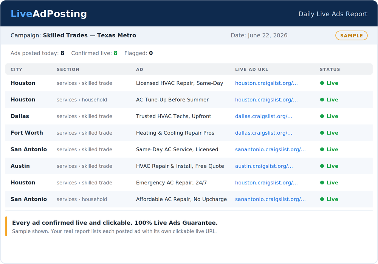Screen dimensions: 378x264
Task: Click the 'Date: June 22, 2026' text
Action: (259, 35)
